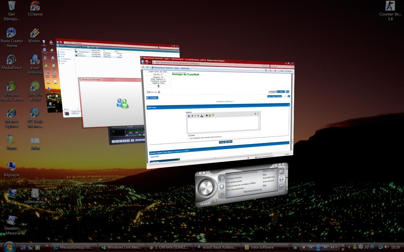Image resolution: width=404 pixels, height=252 pixels.
Task: Open the CCleaner desktop shortcut
Action: tap(35, 7)
